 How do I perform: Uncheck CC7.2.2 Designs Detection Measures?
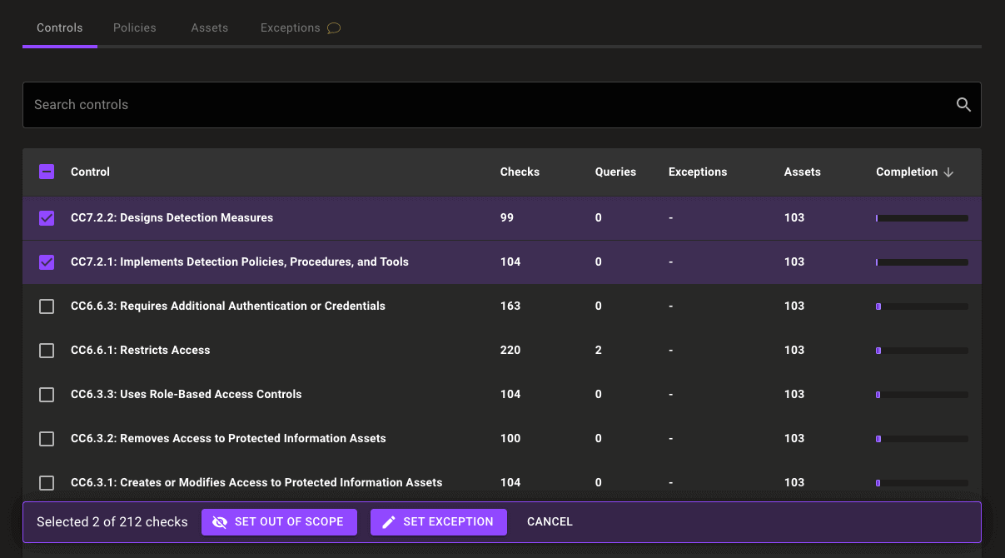[47, 218]
